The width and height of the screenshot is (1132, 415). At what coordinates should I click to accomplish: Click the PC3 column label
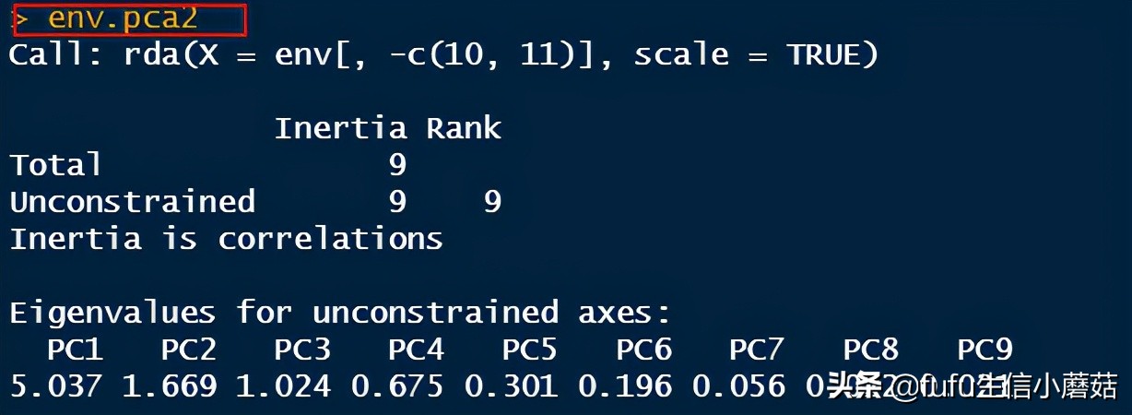coord(302,350)
